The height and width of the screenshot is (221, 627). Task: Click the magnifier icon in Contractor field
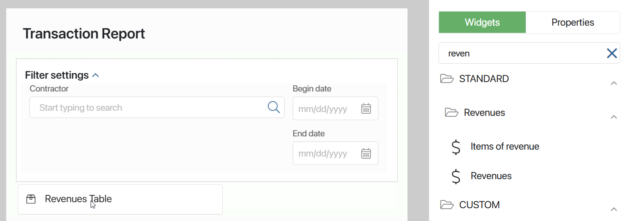tap(274, 107)
